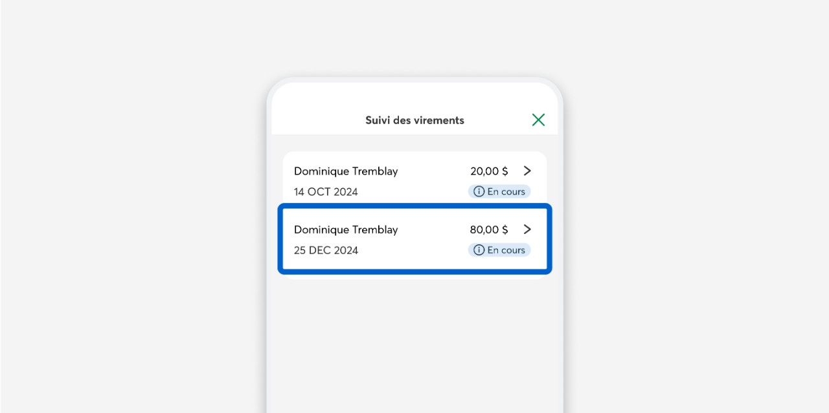
Task: Click Dominique Tremblay in the 80,00 $ transfer
Action: tap(346, 229)
